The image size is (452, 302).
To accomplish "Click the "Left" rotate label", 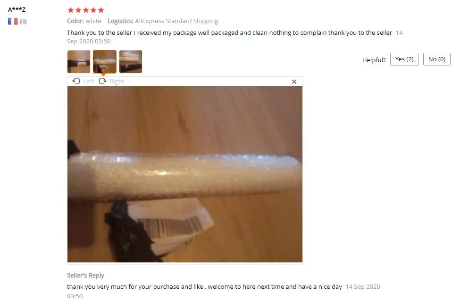I will click(89, 81).
